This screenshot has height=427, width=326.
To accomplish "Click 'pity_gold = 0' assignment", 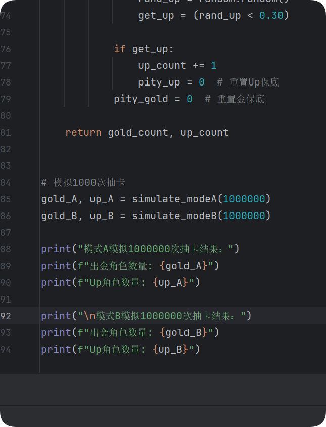I will [x=153, y=99].
